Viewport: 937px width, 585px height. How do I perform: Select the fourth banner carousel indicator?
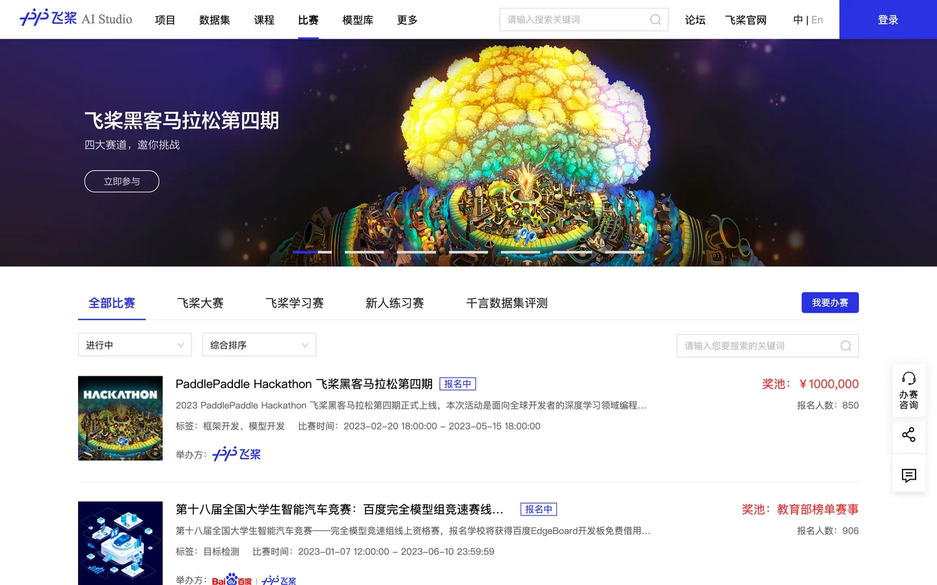click(468, 252)
